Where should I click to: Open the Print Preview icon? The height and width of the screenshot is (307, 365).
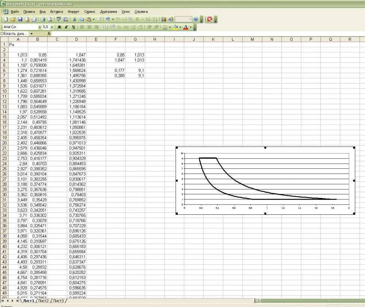(50, 19)
